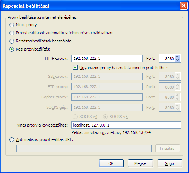Image resolution: width=189 pixels, height=173 pixels.
Task: Close the Kapcsolat beállításai dialog
Action: pos(183,6)
